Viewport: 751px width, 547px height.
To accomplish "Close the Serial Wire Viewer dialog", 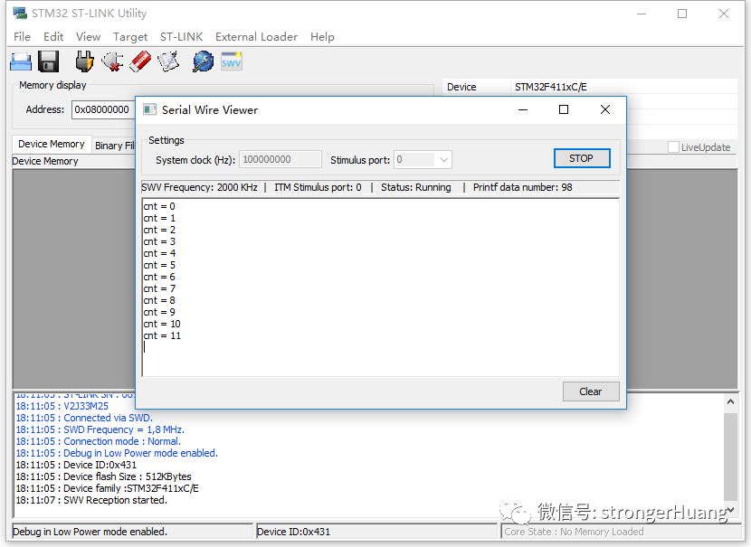I will click(605, 109).
